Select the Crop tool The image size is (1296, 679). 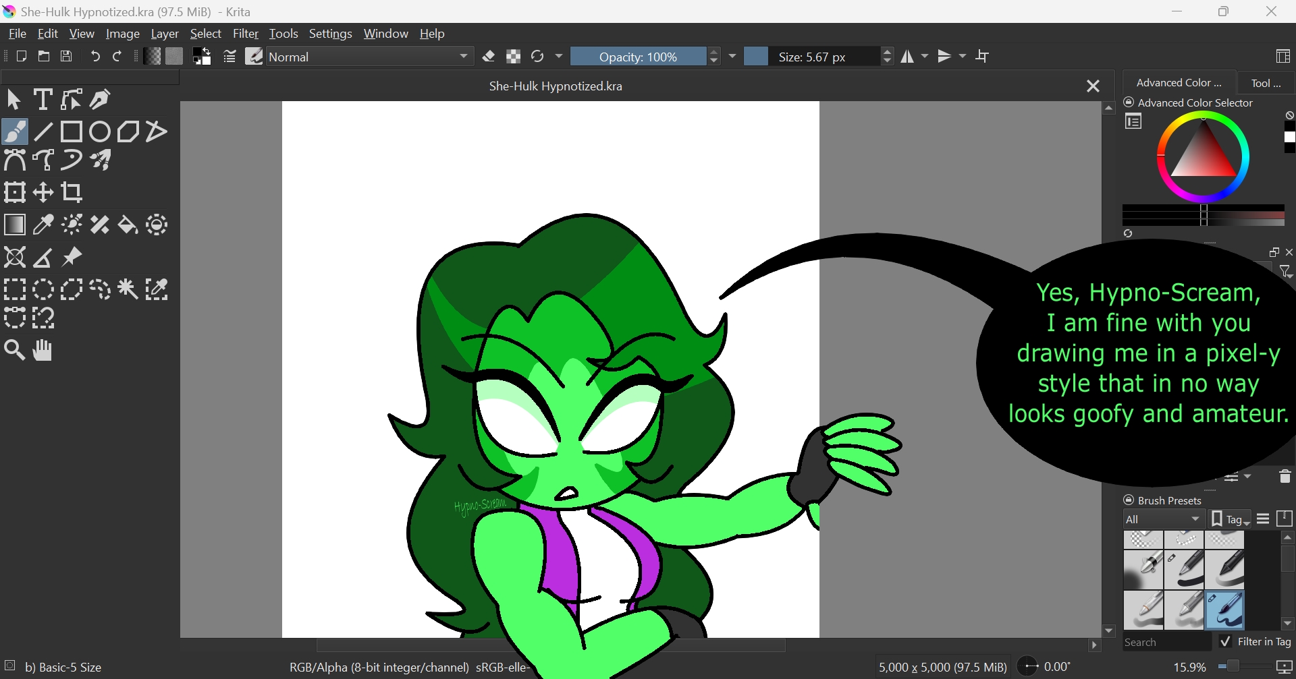click(x=72, y=193)
